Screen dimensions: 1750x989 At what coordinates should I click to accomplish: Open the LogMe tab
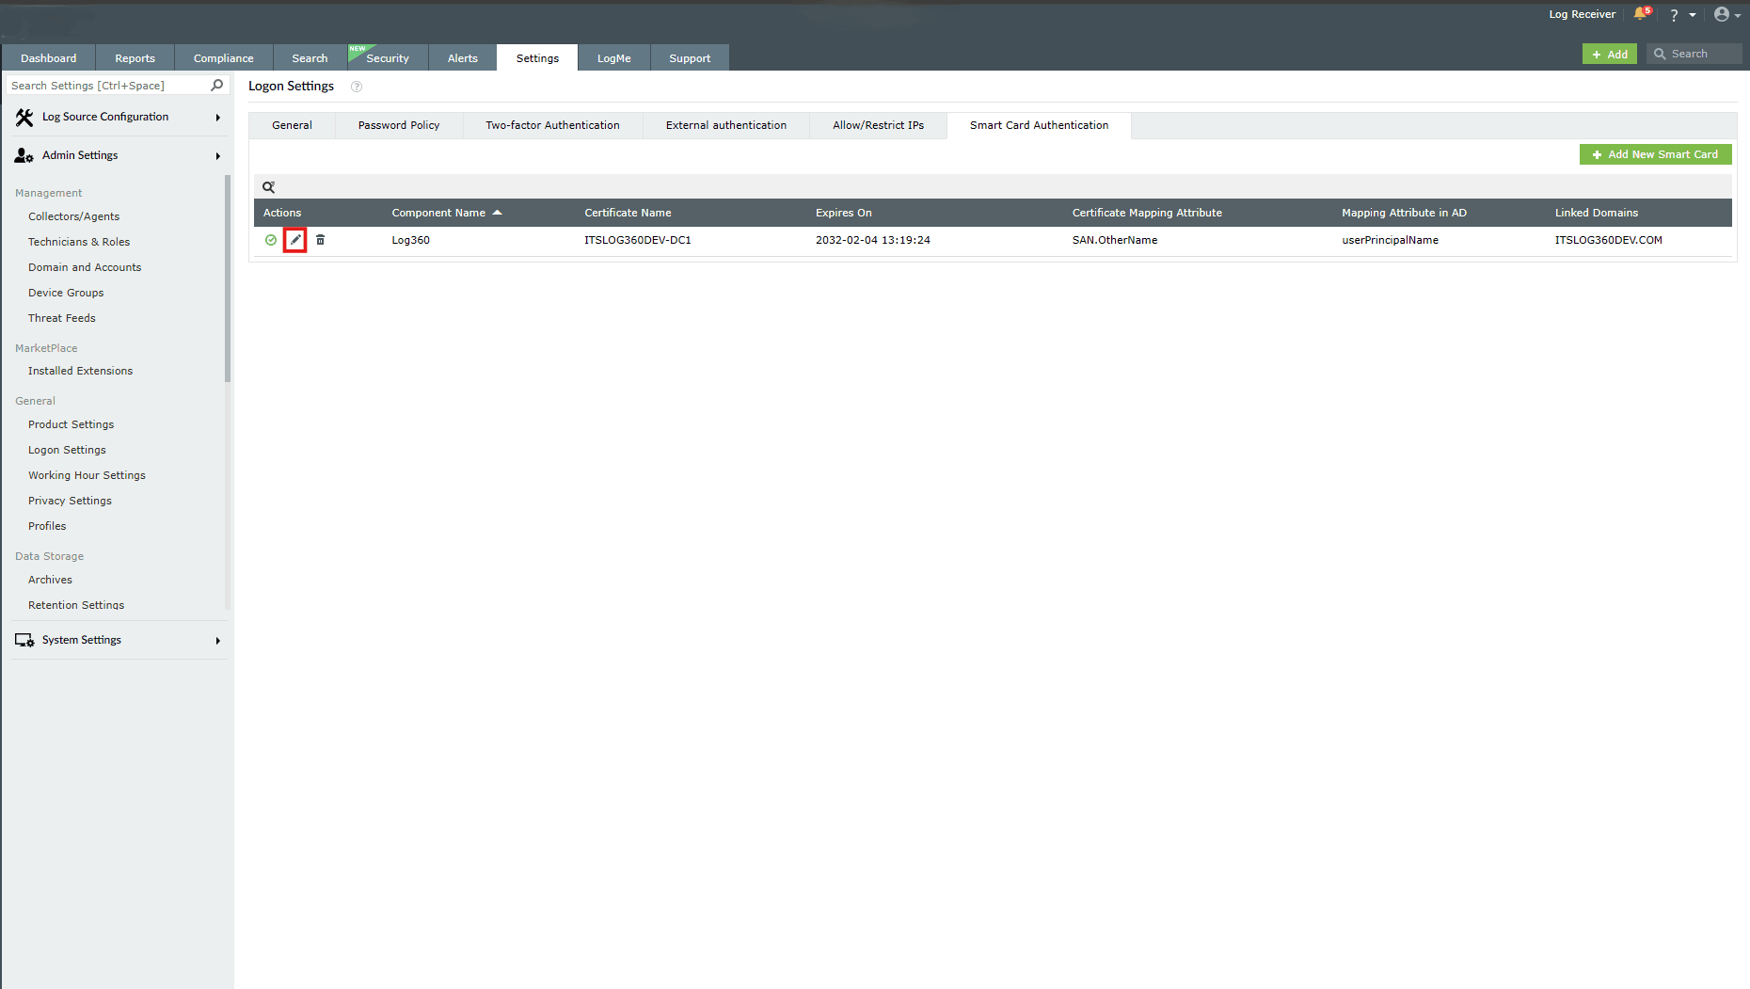pyautogui.click(x=613, y=57)
